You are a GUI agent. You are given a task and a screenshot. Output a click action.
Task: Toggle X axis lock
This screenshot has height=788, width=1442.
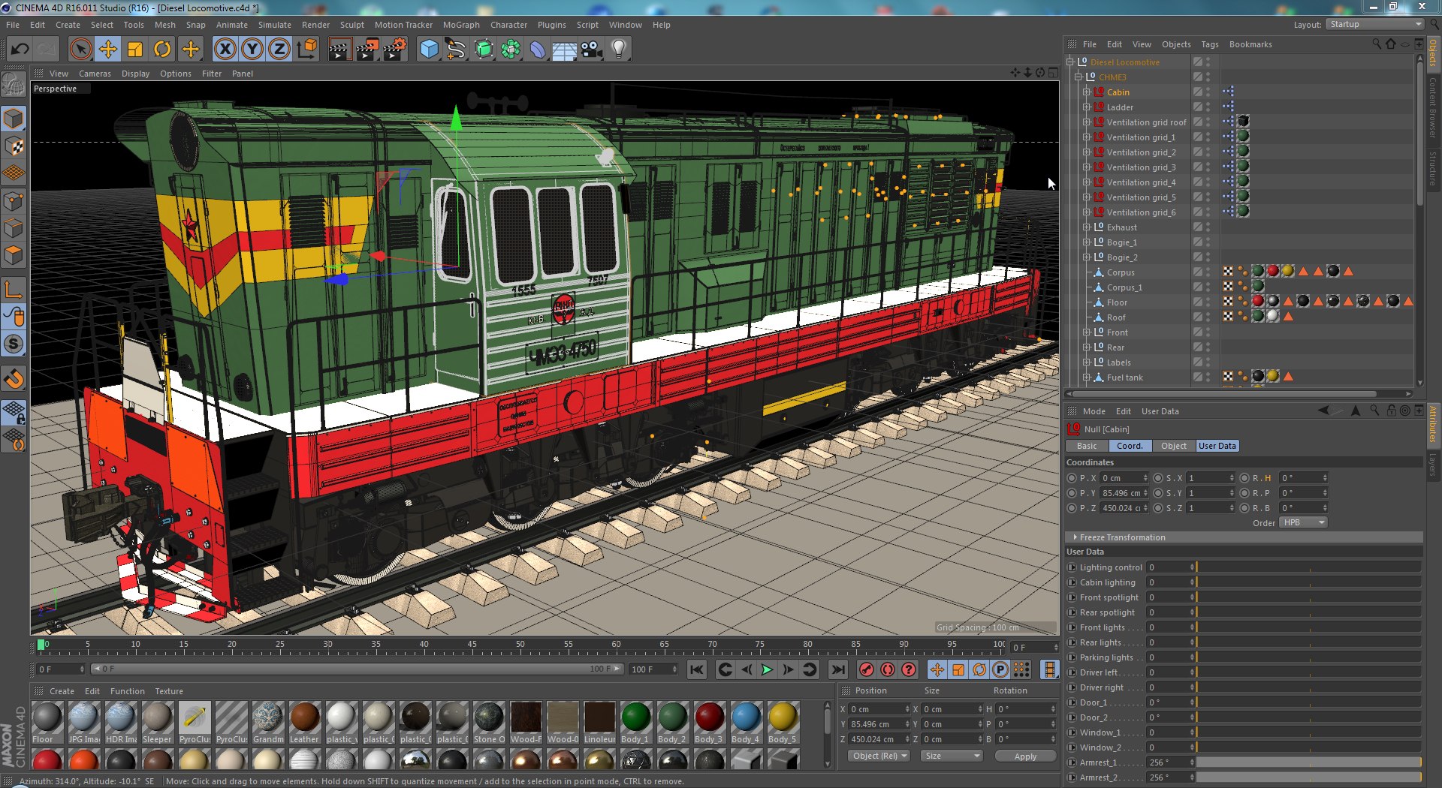225,50
